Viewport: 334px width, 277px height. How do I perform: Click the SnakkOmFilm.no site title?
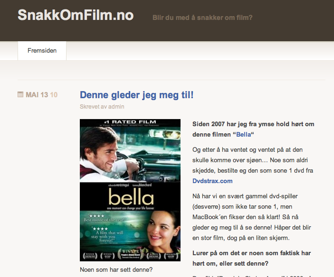[x=76, y=15]
